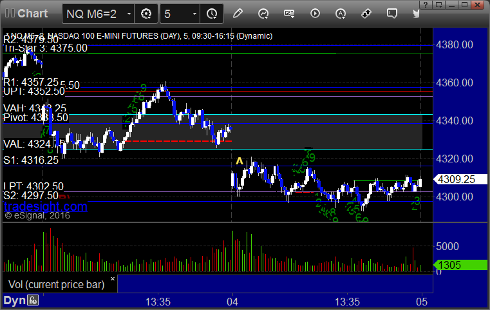Viewport: 490px width, 310px height.
Task: Click the GET indicator toolbar icon
Action: pos(289,14)
